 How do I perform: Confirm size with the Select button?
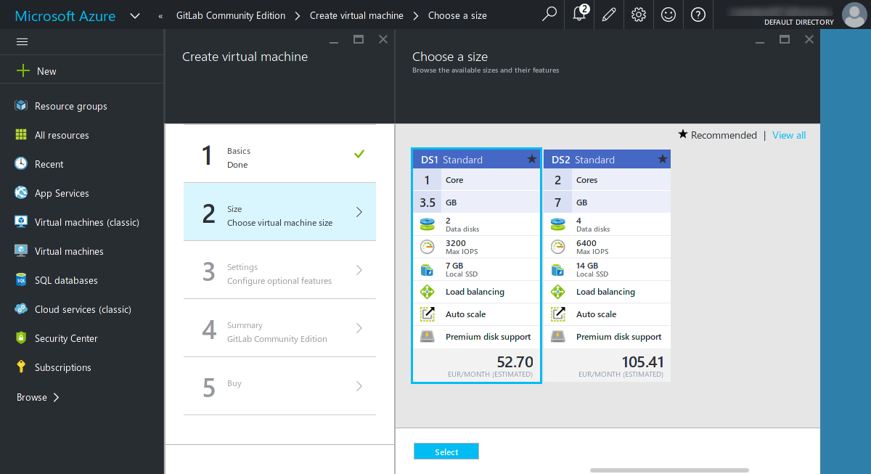(x=446, y=451)
